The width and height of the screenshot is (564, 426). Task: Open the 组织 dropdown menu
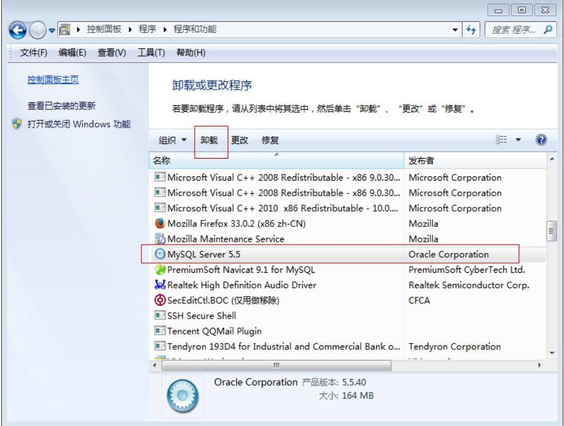(173, 140)
